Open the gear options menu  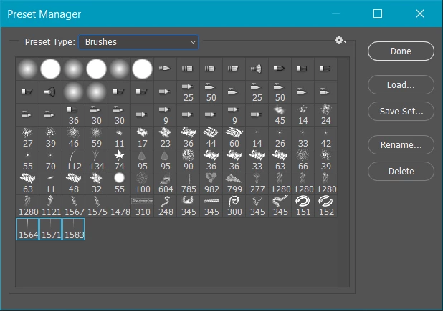click(x=340, y=40)
